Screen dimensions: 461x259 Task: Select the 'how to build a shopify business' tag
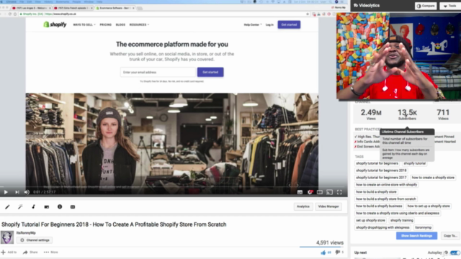click(x=379, y=206)
